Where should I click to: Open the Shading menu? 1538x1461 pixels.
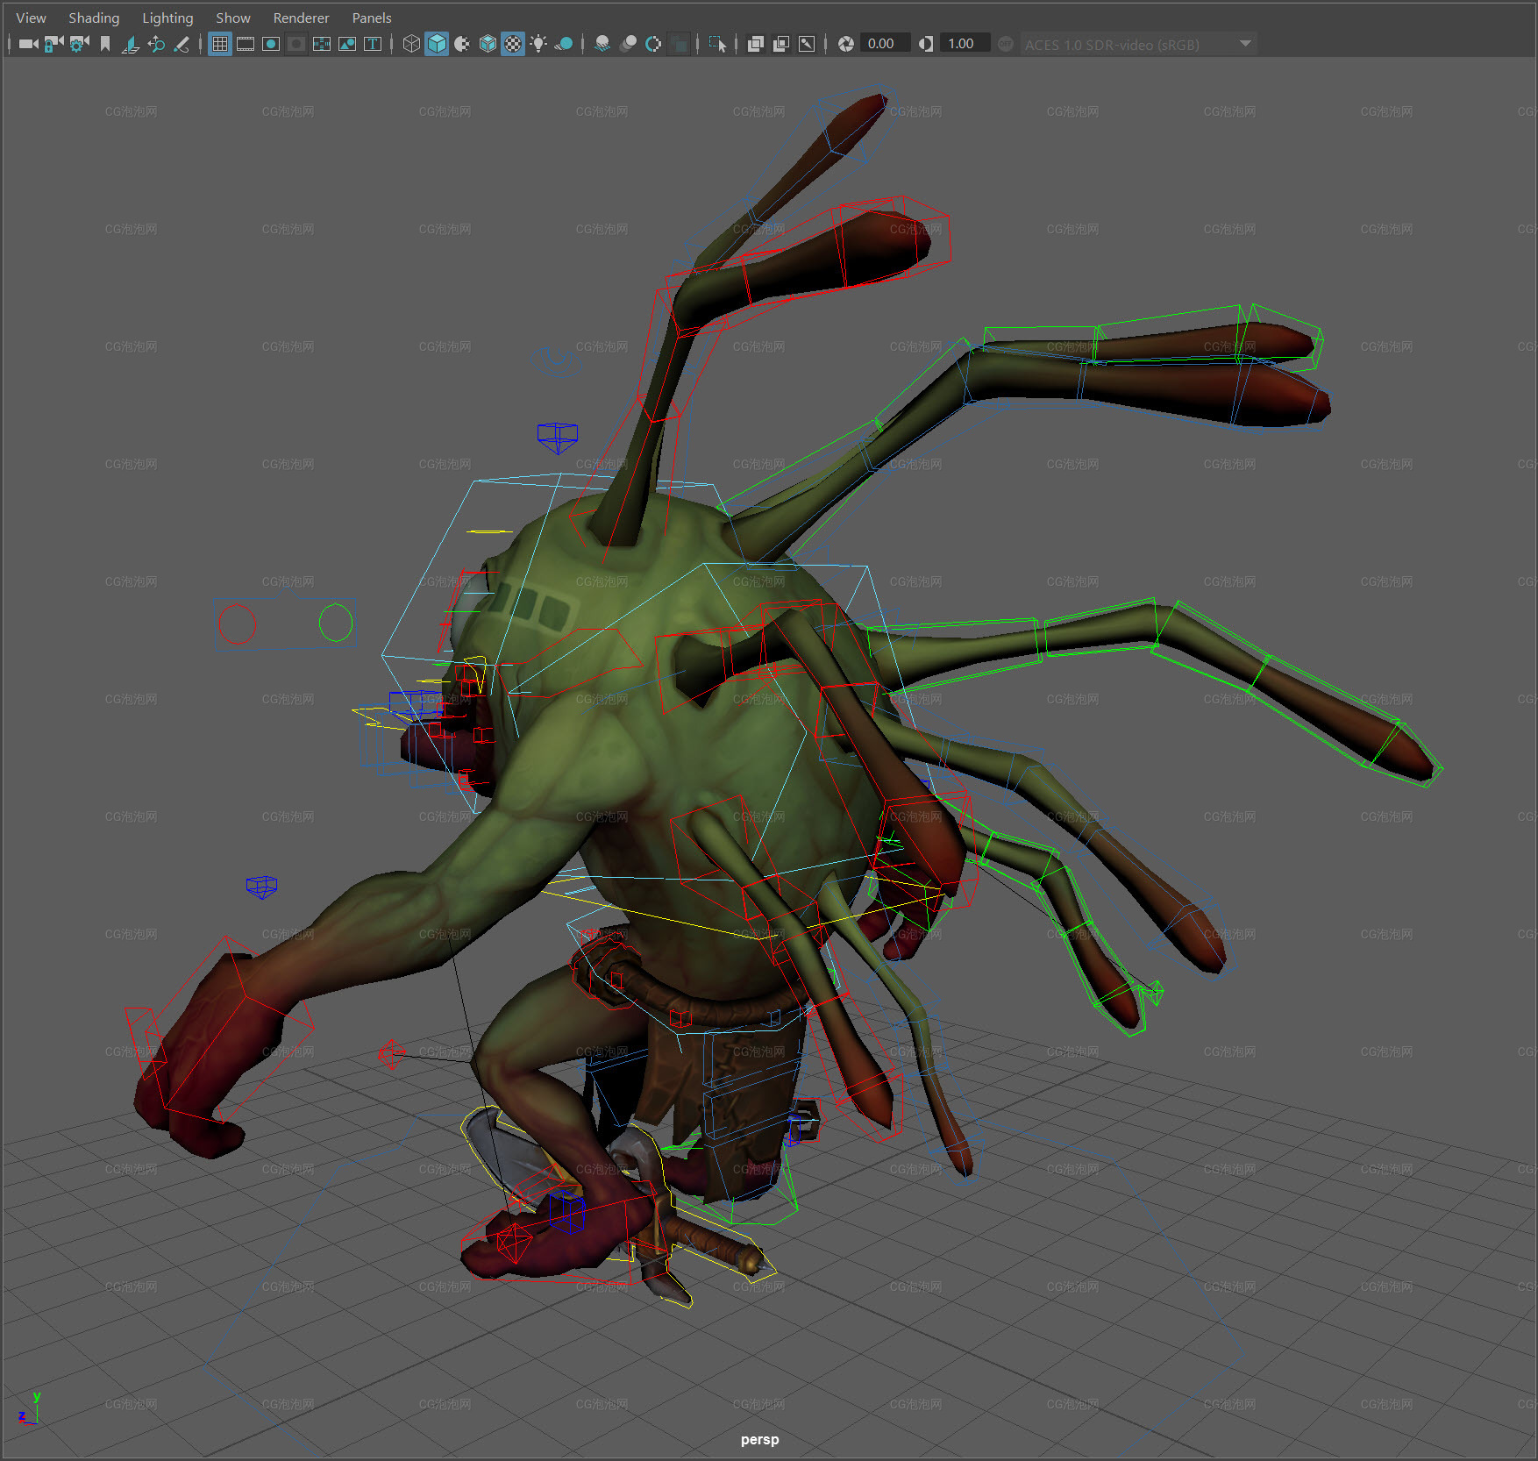tap(94, 18)
